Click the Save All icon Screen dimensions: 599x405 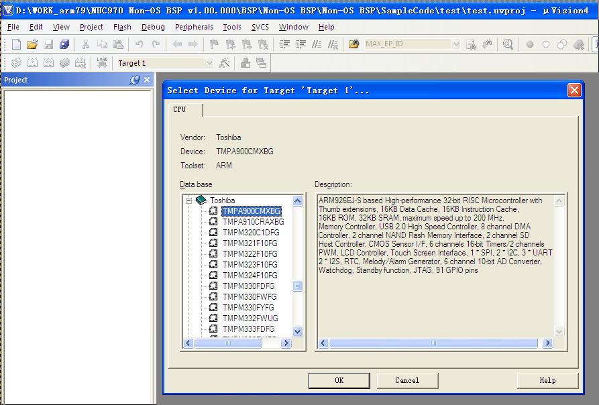[64, 45]
